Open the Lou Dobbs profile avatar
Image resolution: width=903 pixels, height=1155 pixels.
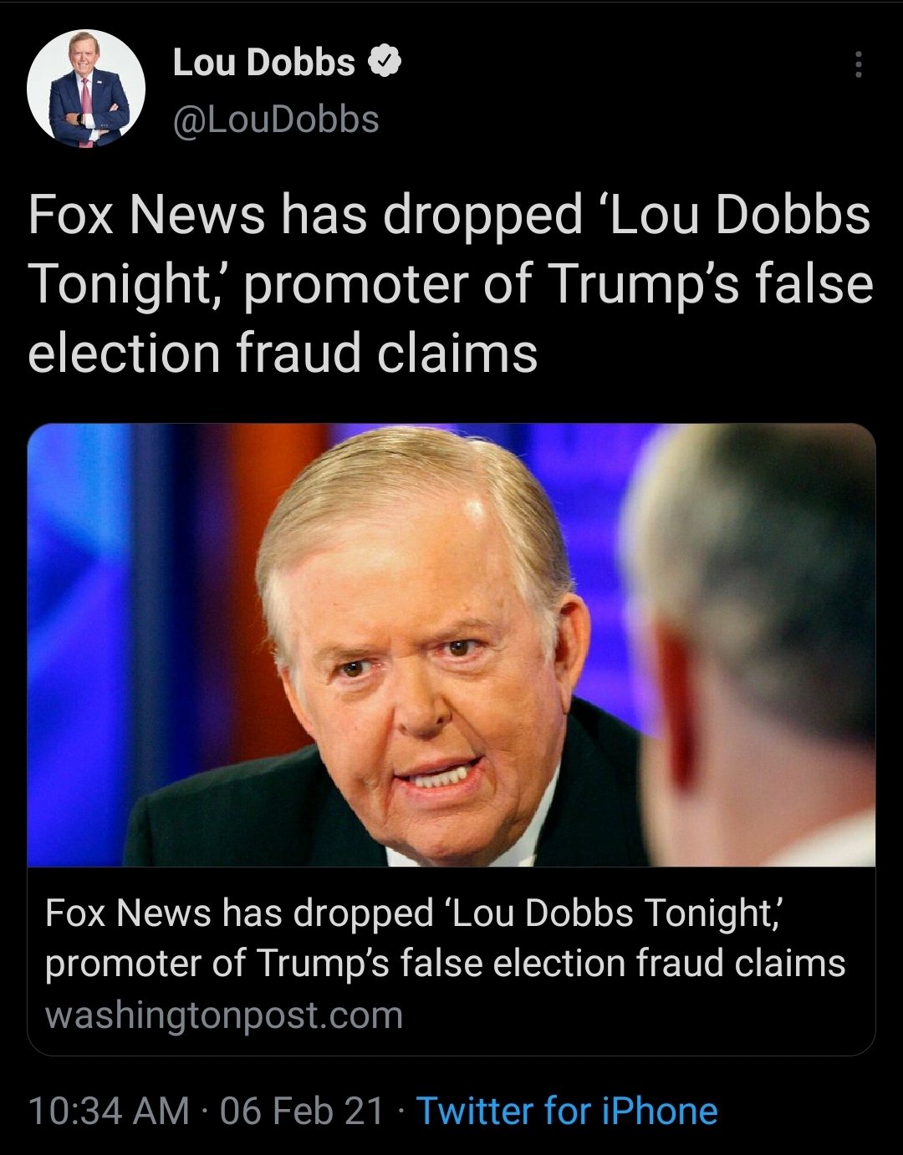point(86,89)
